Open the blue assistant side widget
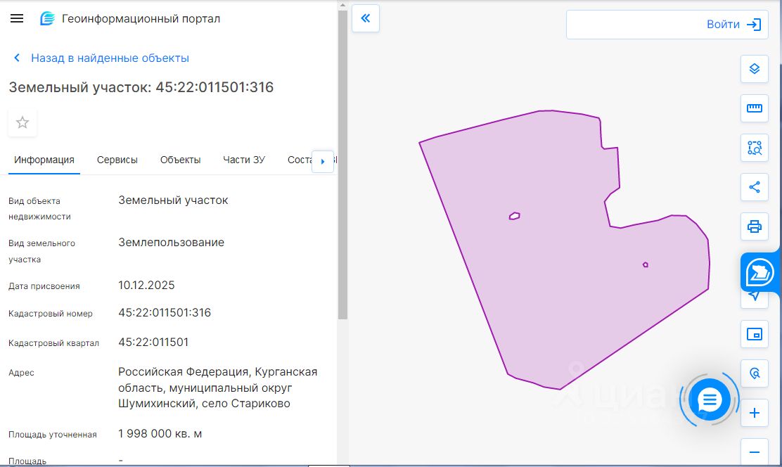 tap(760, 272)
